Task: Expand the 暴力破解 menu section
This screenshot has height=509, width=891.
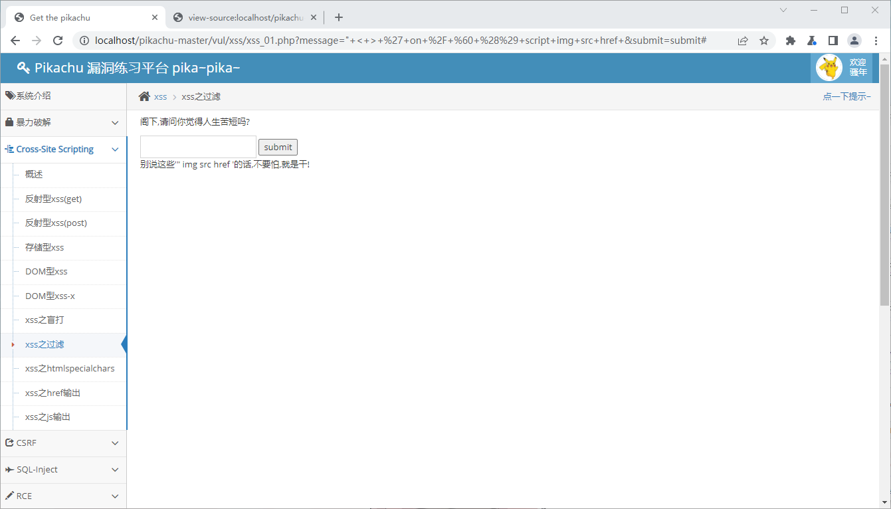Action: click(63, 123)
